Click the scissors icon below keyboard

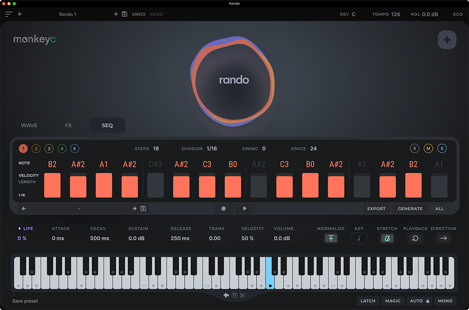click(x=243, y=296)
